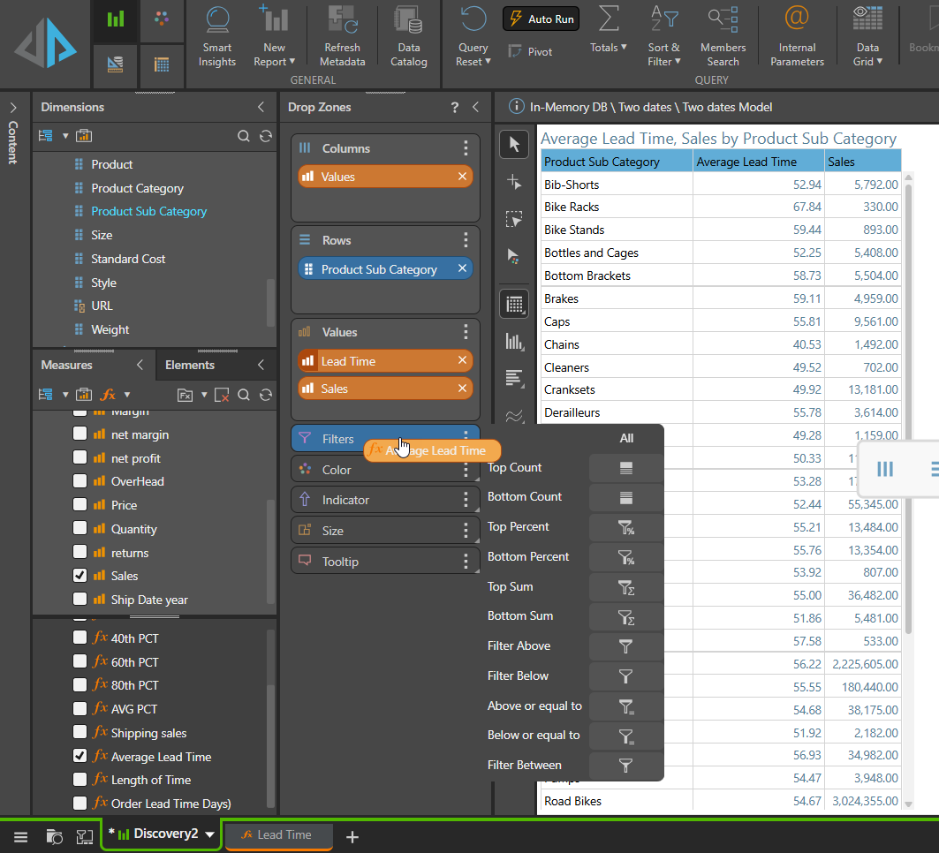Open Drop Zones help

(x=455, y=107)
